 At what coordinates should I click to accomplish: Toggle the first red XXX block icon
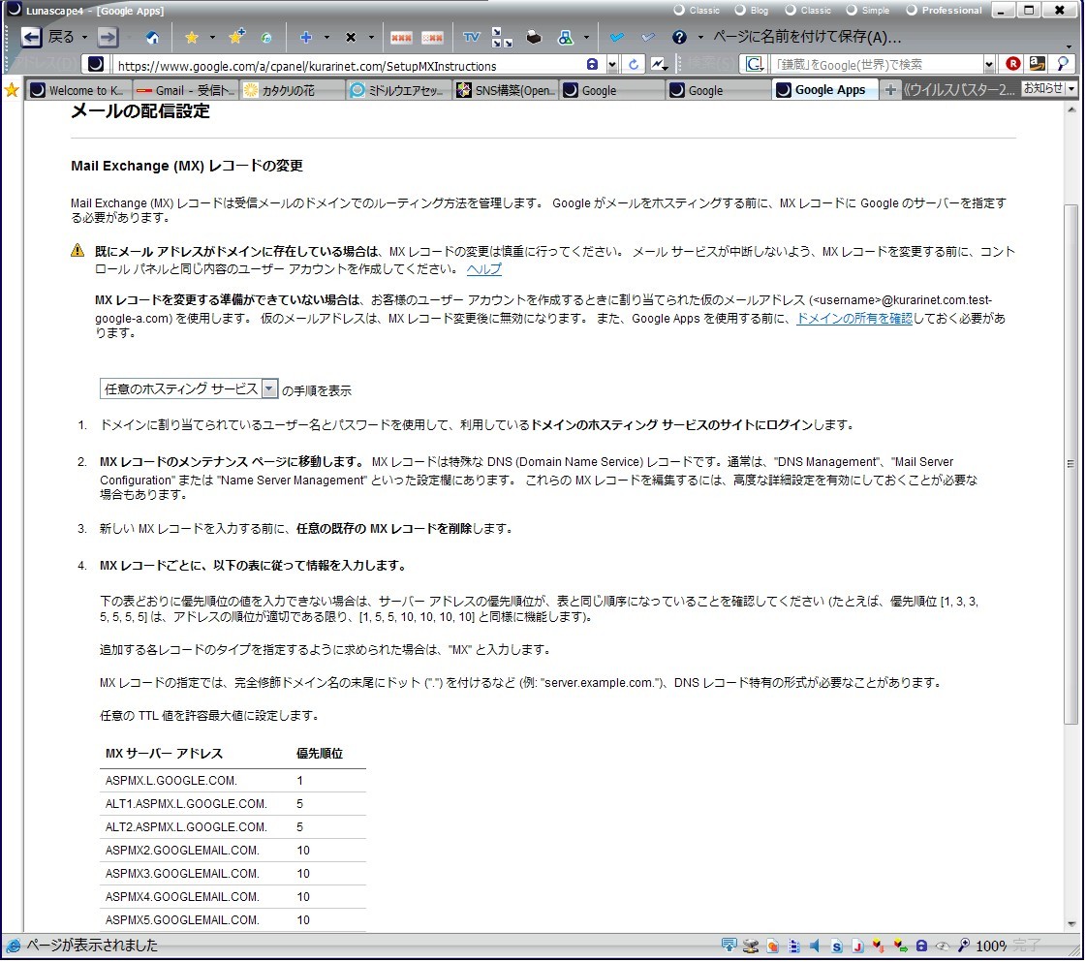[401, 38]
